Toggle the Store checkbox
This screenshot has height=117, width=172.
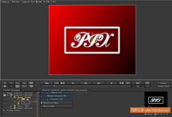click(x=145, y=114)
